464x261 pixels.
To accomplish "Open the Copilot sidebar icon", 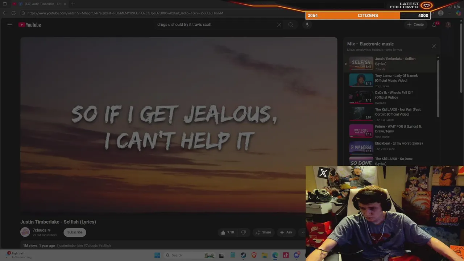I will pyautogui.click(x=458, y=13).
